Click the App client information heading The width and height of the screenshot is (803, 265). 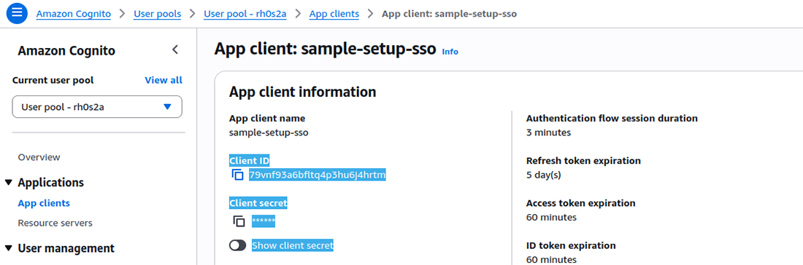(x=303, y=92)
